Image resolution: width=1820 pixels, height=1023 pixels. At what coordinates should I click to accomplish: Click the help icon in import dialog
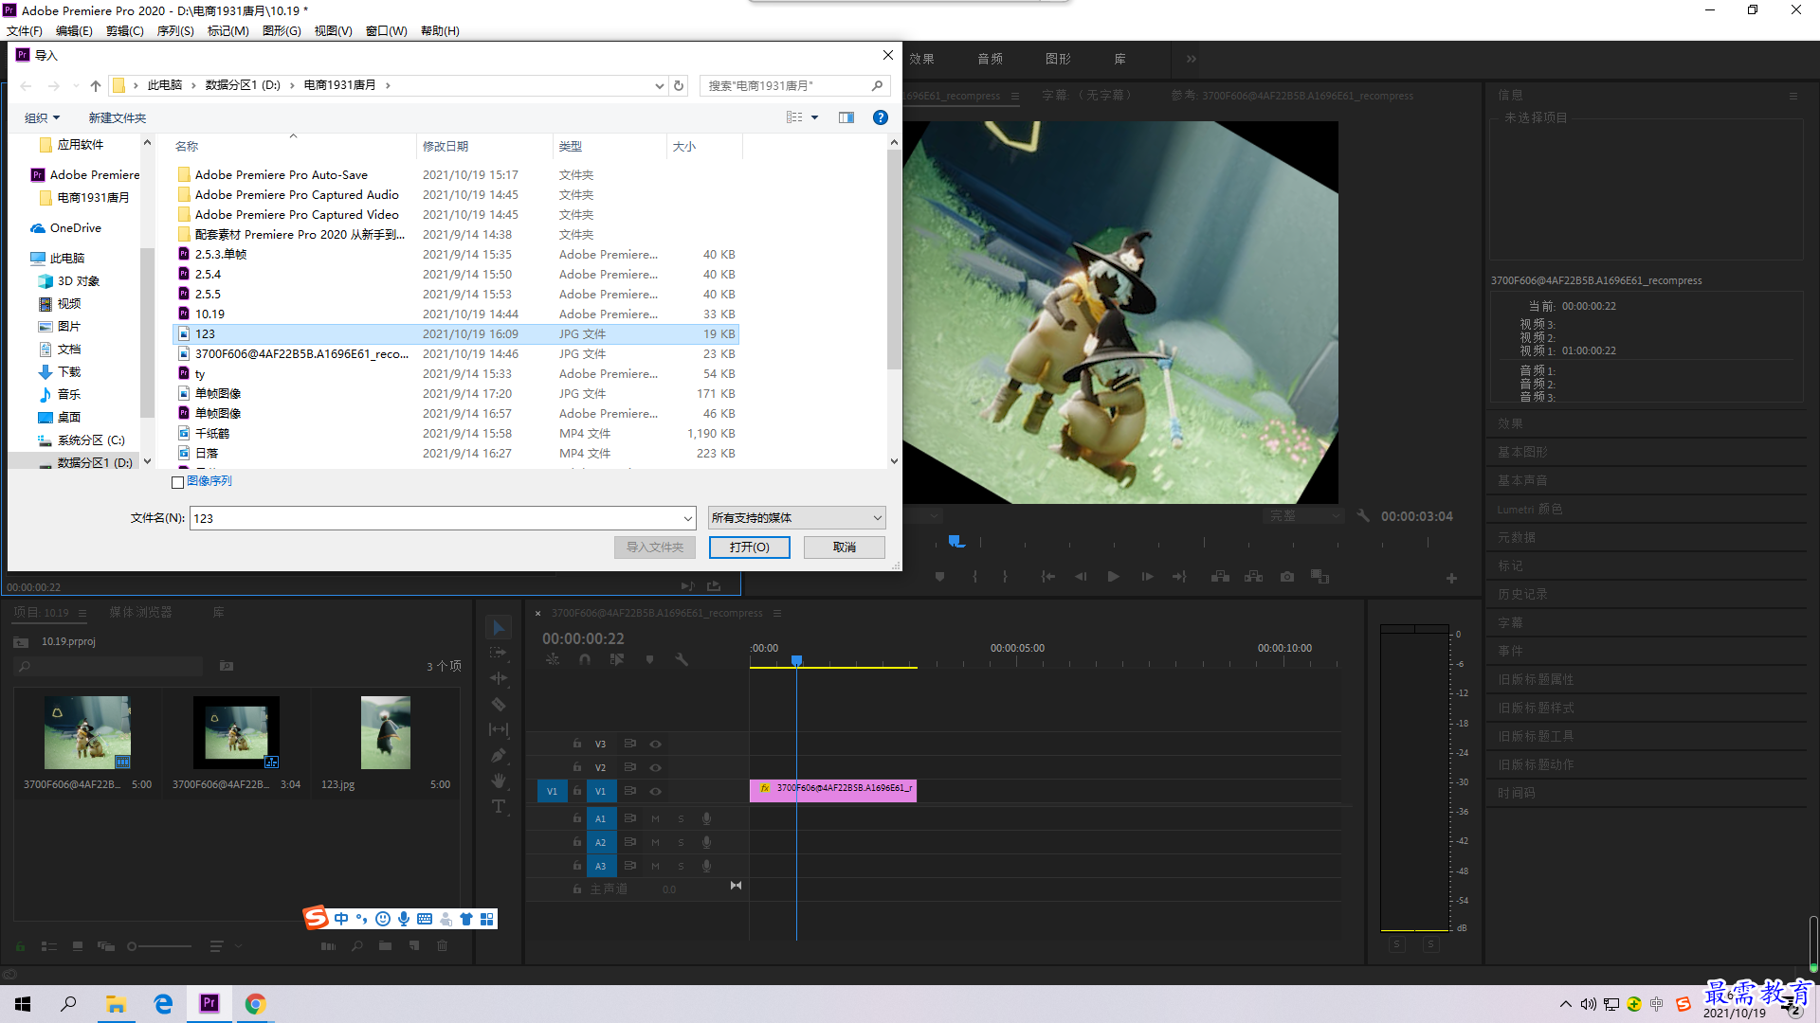[881, 117]
